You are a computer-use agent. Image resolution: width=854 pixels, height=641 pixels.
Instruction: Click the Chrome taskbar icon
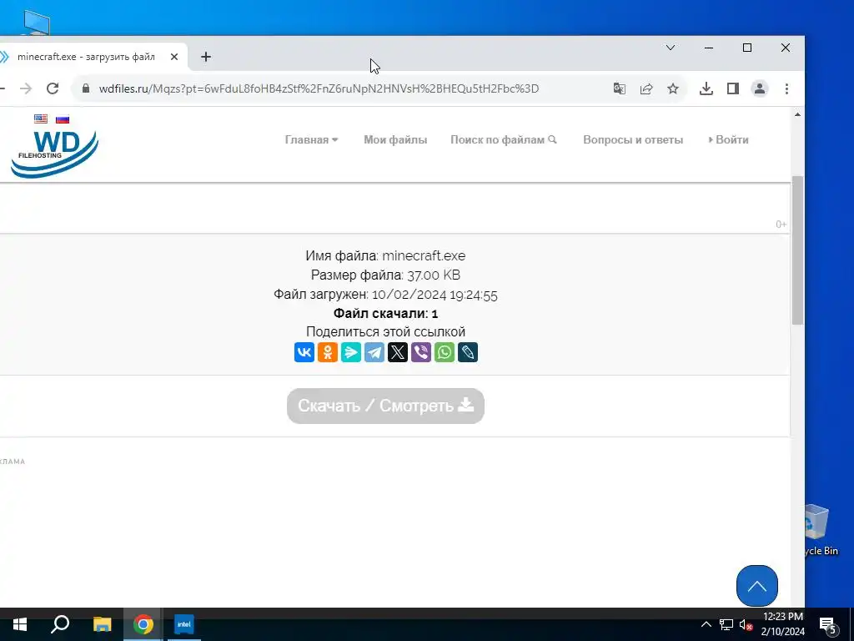coord(143,624)
